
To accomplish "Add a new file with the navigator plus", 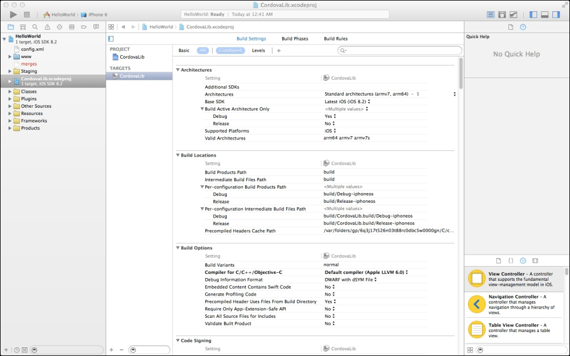I will pyautogui.click(x=6, y=350).
